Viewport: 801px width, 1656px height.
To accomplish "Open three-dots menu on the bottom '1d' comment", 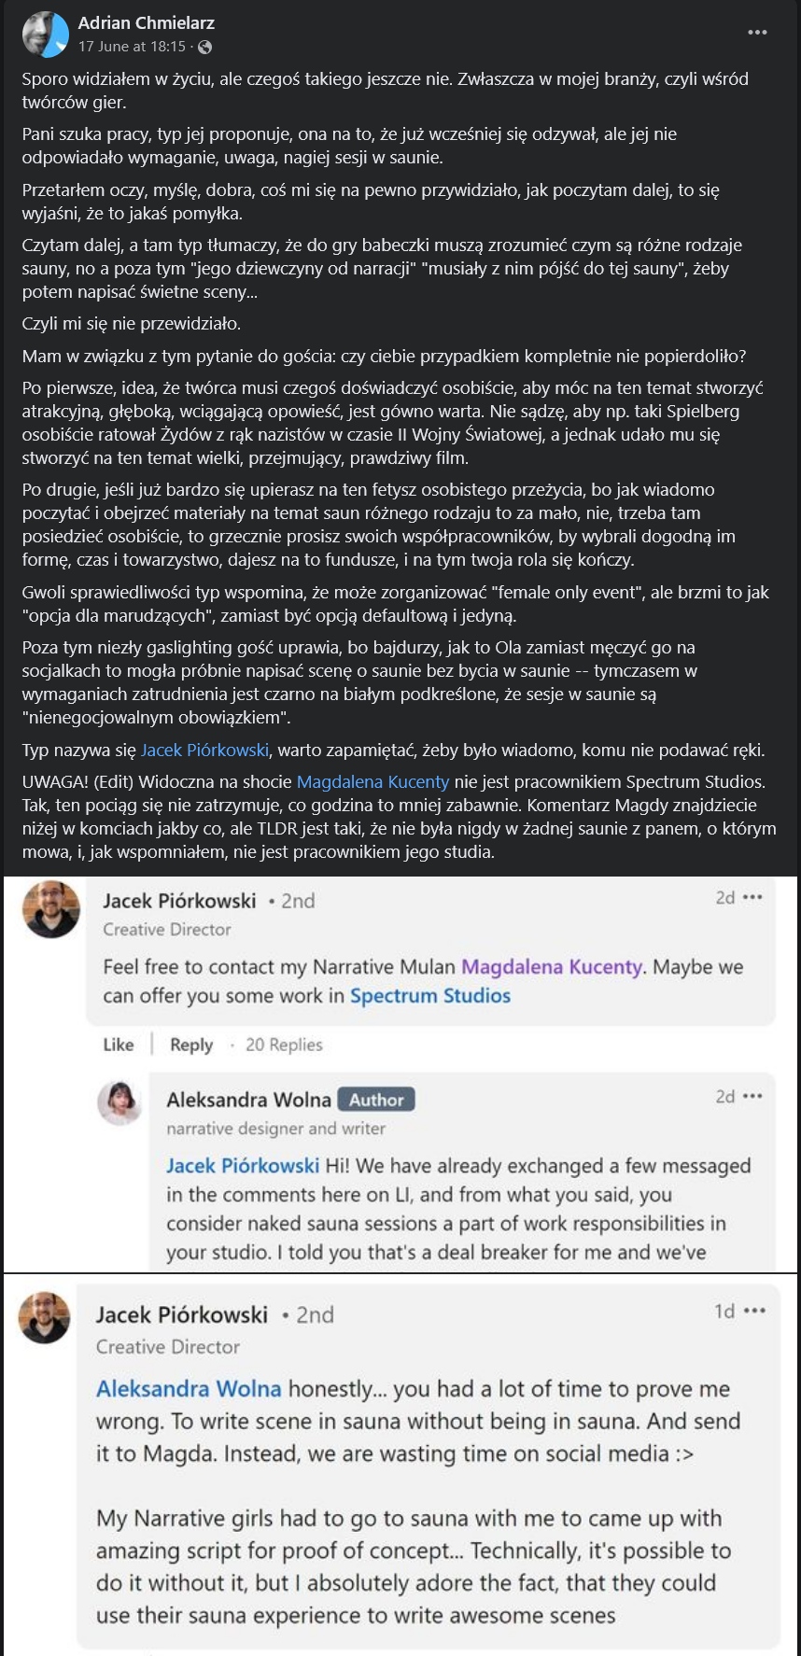I will 754,1312.
